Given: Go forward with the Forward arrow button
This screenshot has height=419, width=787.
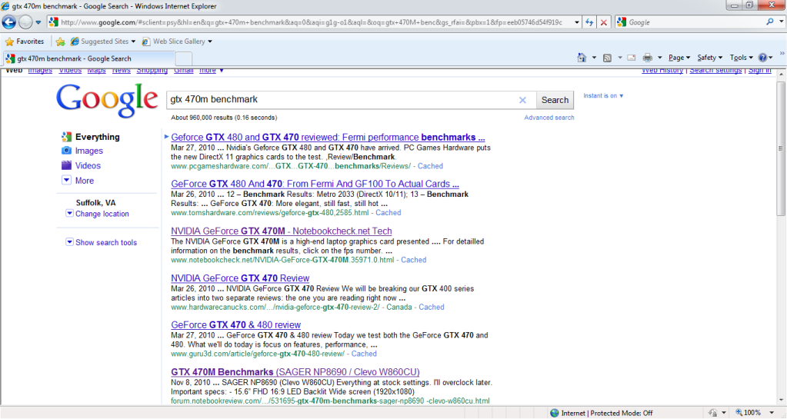Looking at the screenshot, I should (25, 22).
